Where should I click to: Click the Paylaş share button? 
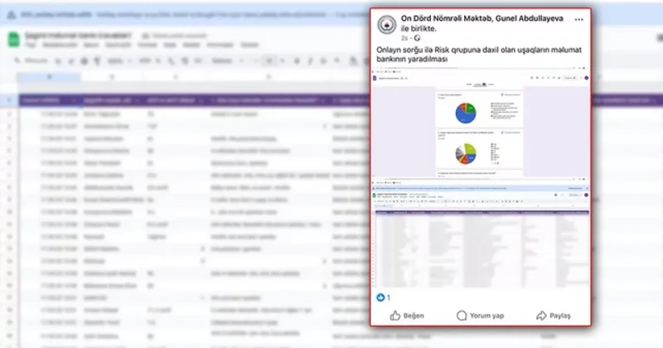point(554,316)
